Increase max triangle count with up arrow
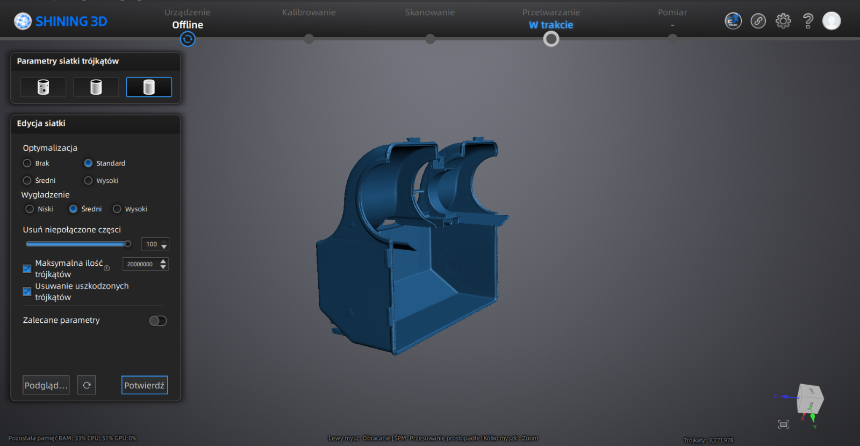Screen dimensions: 860x446 (163, 261)
